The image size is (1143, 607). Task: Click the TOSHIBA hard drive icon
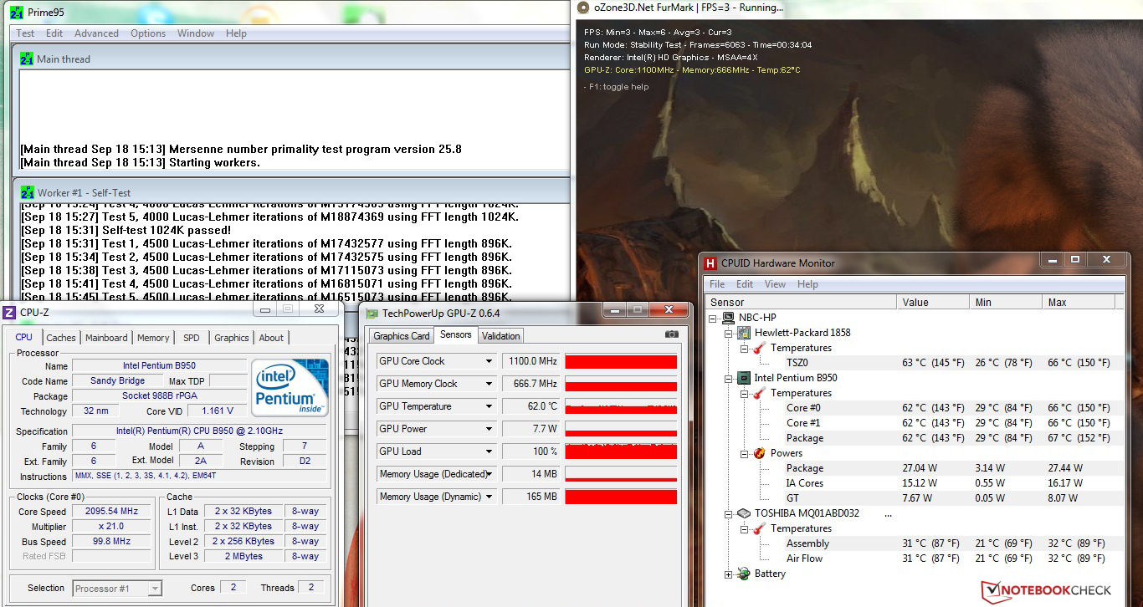(x=744, y=513)
